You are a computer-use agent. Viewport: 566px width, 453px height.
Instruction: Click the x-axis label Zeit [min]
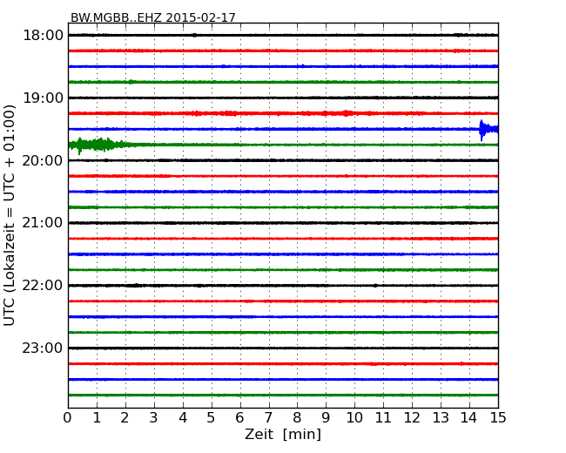(x=283, y=434)
